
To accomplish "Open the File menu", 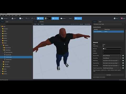I will point(1,15).
